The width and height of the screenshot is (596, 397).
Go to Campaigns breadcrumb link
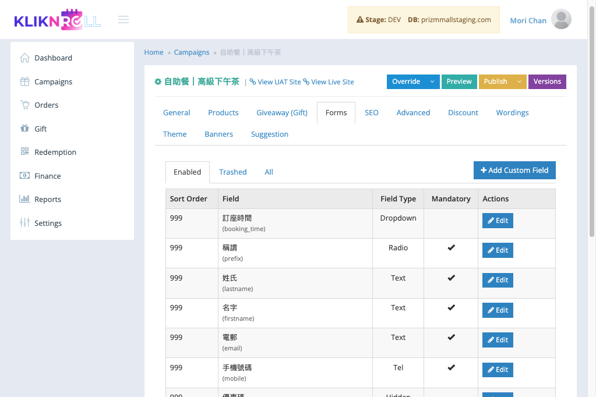click(x=192, y=52)
